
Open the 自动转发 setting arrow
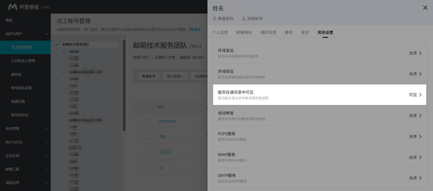point(420,116)
